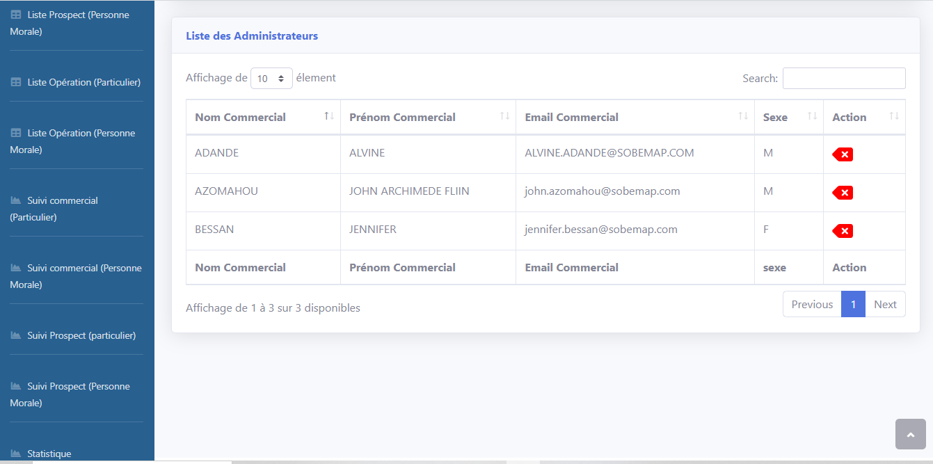Remove BESSAN using the red delete icon
Screen dimensions: 933x464
(x=843, y=231)
